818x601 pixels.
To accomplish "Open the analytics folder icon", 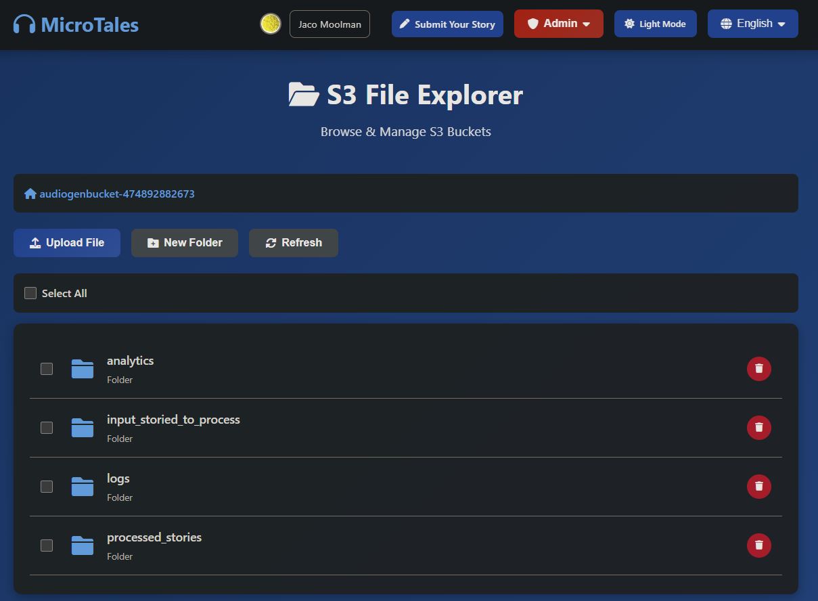I will tap(83, 369).
